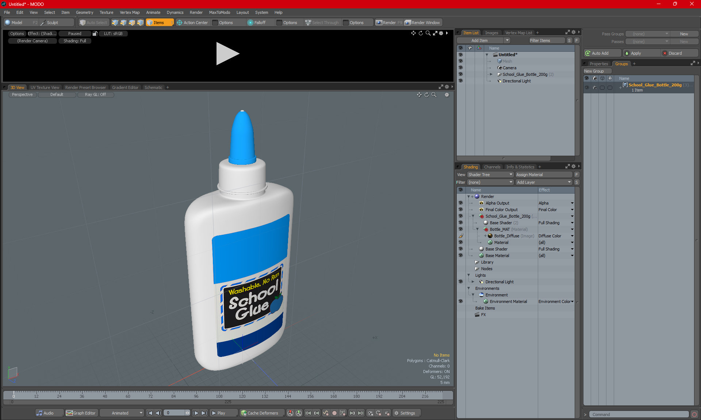The image size is (701, 420).
Task: Switch to Sculpt mode
Action: [57, 23]
